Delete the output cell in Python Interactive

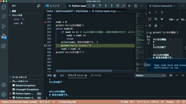click(149, 44)
